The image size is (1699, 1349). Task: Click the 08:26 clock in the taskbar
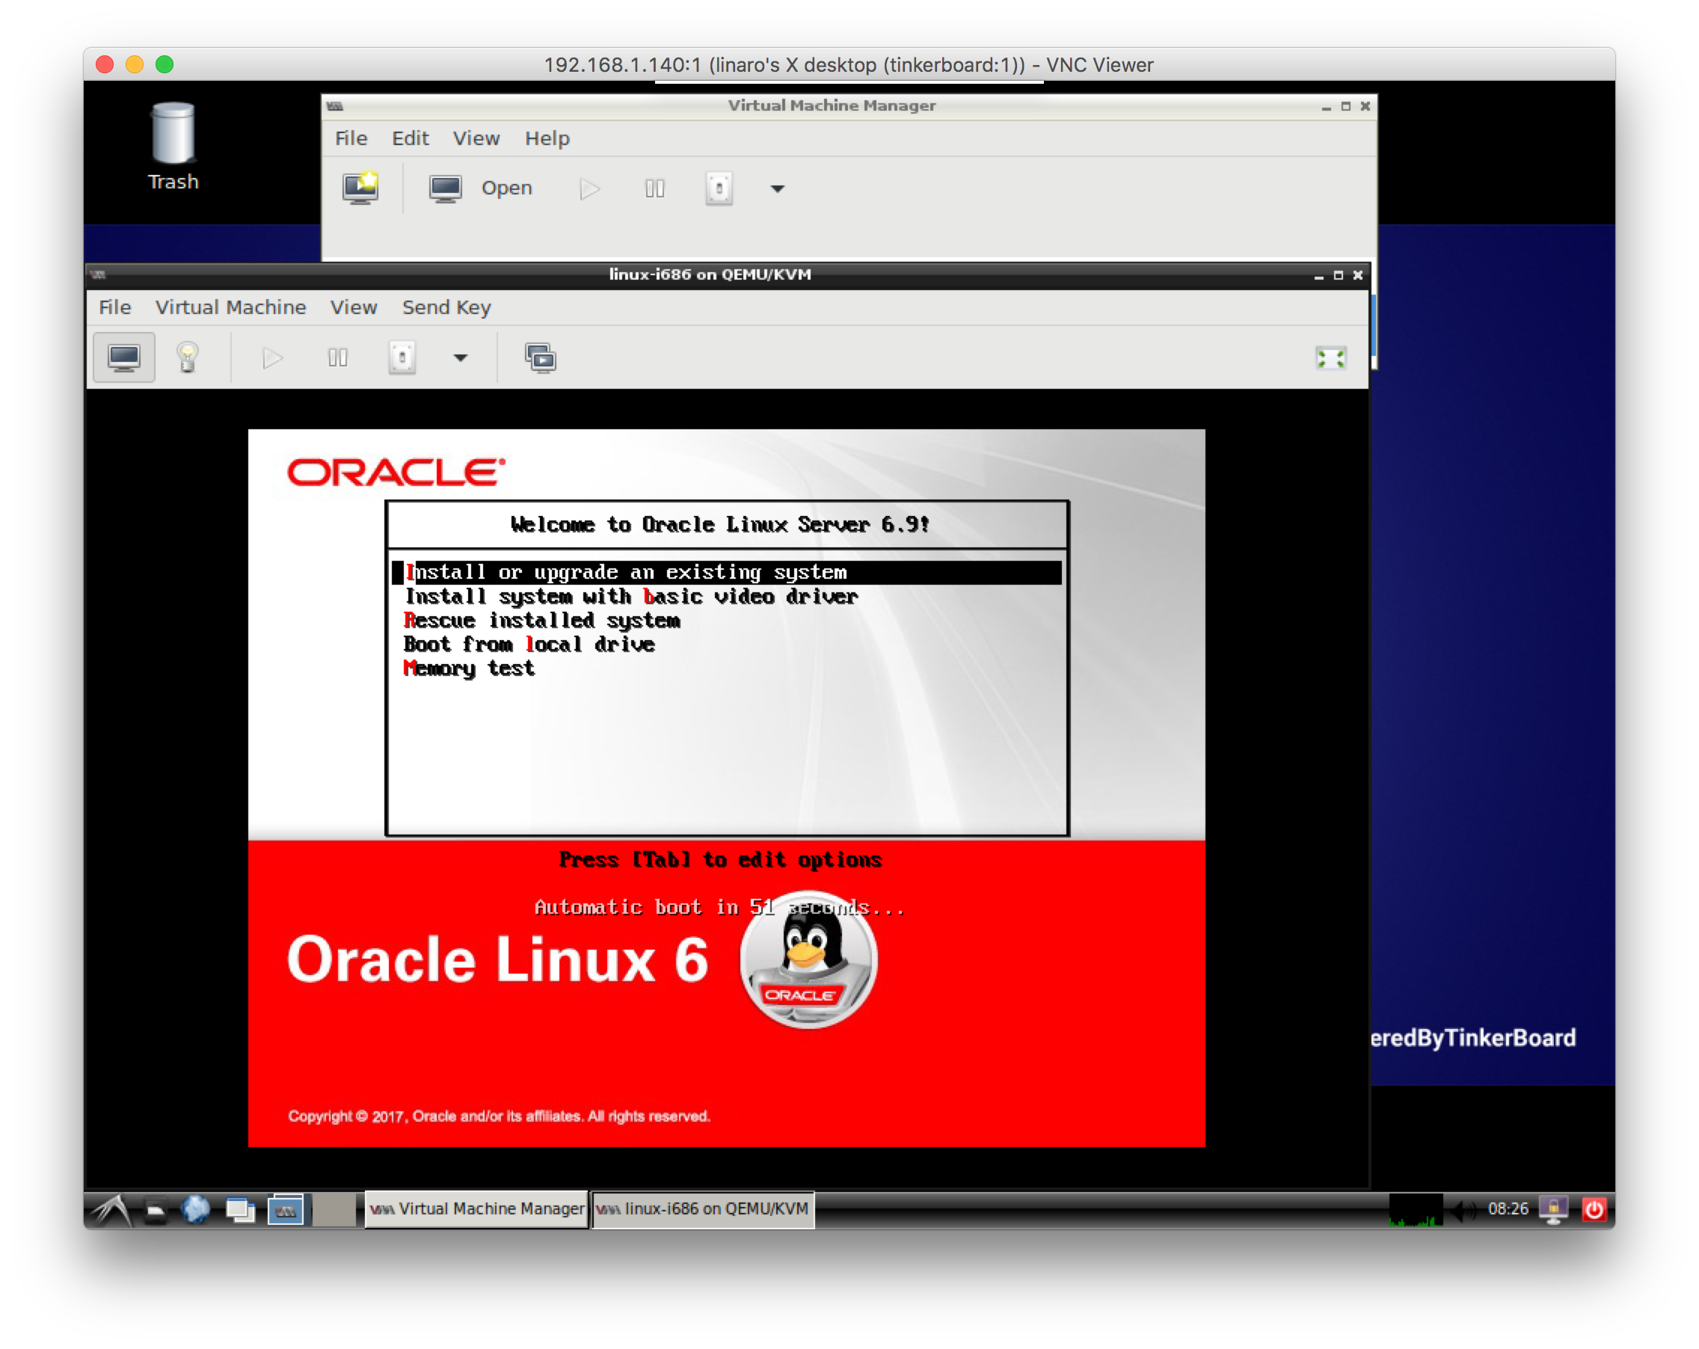pos(1508,1209)
